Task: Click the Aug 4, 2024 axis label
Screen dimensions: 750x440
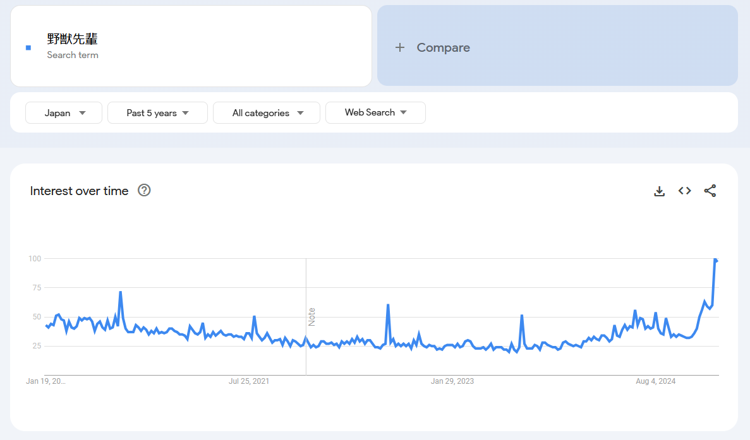Action: (x=655, y=381)
